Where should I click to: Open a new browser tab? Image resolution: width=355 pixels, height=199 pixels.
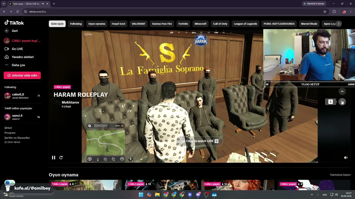click(x=54, y=4)
